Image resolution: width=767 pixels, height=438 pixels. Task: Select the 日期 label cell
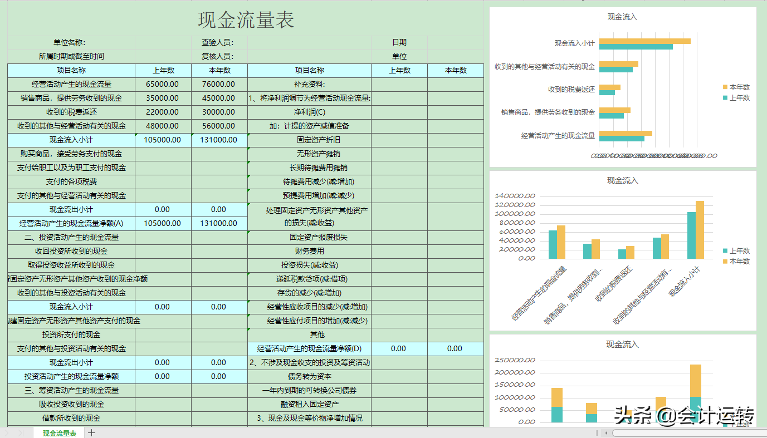pos(399,42)
